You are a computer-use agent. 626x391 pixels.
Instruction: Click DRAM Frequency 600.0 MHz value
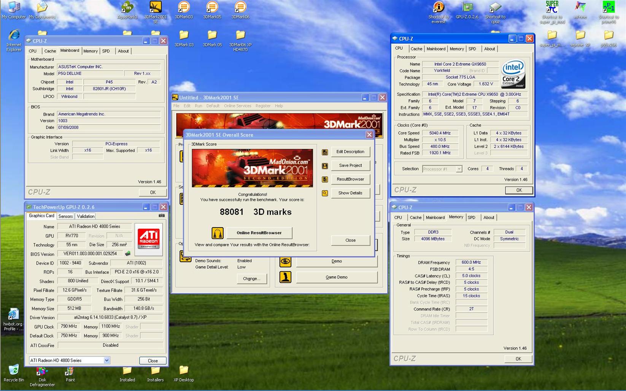[x=471, y=262]
